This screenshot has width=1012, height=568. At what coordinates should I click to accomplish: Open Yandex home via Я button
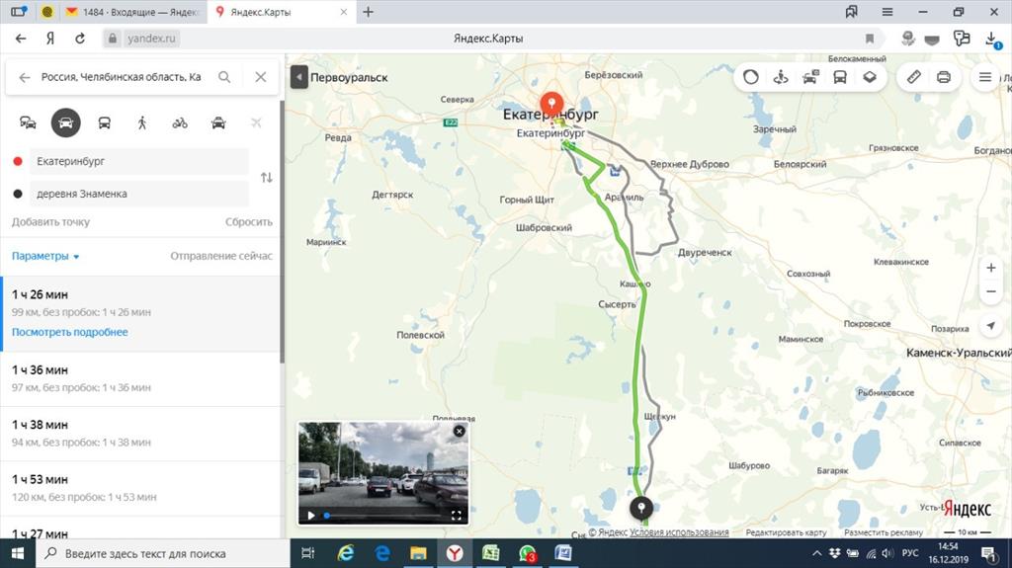tap(50, 39)
